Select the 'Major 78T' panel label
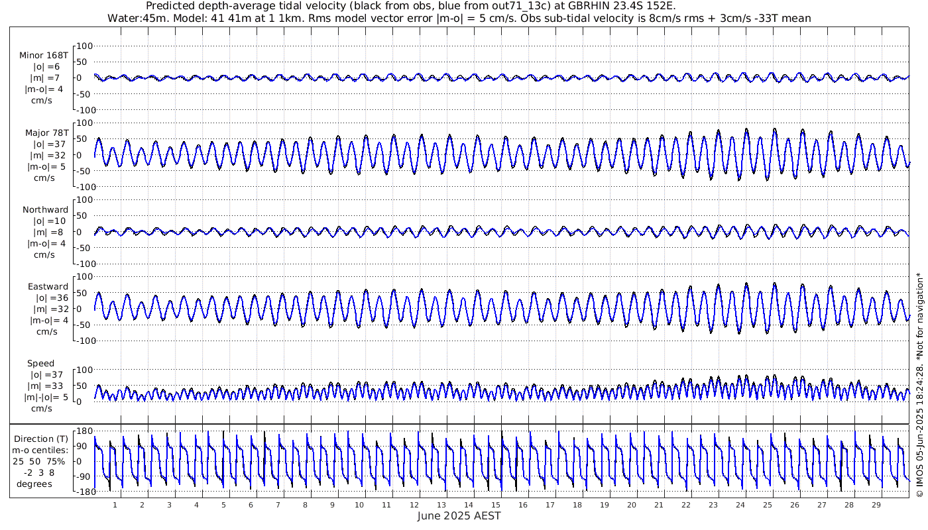Image resolution: width=928 pixels, height=530 pixels. 44,132
